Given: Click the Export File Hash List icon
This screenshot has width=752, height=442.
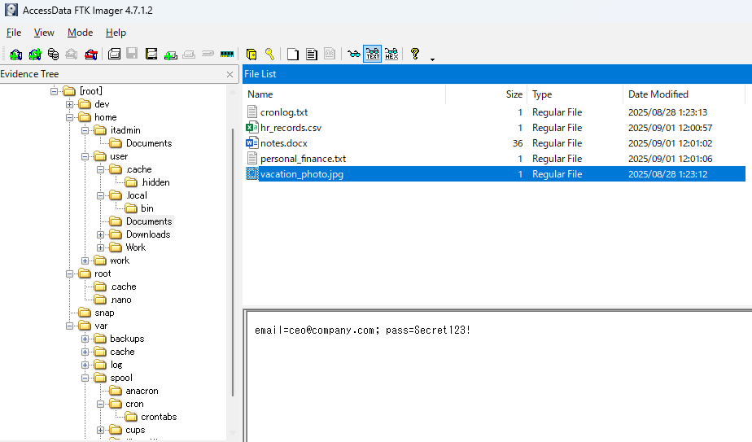Looking at the screenshot, I should tap(311, 55).
